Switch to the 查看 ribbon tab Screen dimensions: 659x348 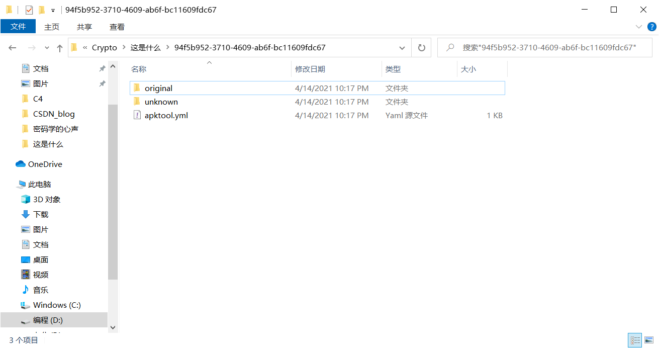point(117,27)
